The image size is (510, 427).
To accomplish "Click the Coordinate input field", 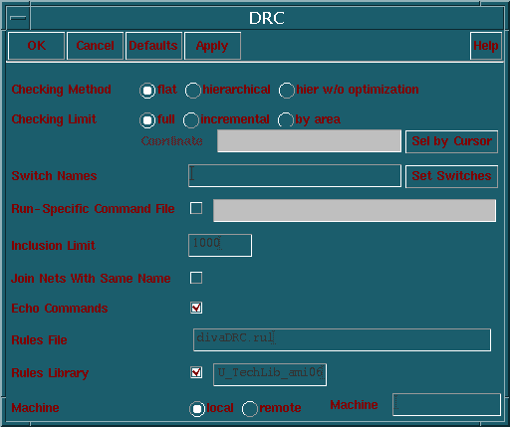I will tap(309, 141).
